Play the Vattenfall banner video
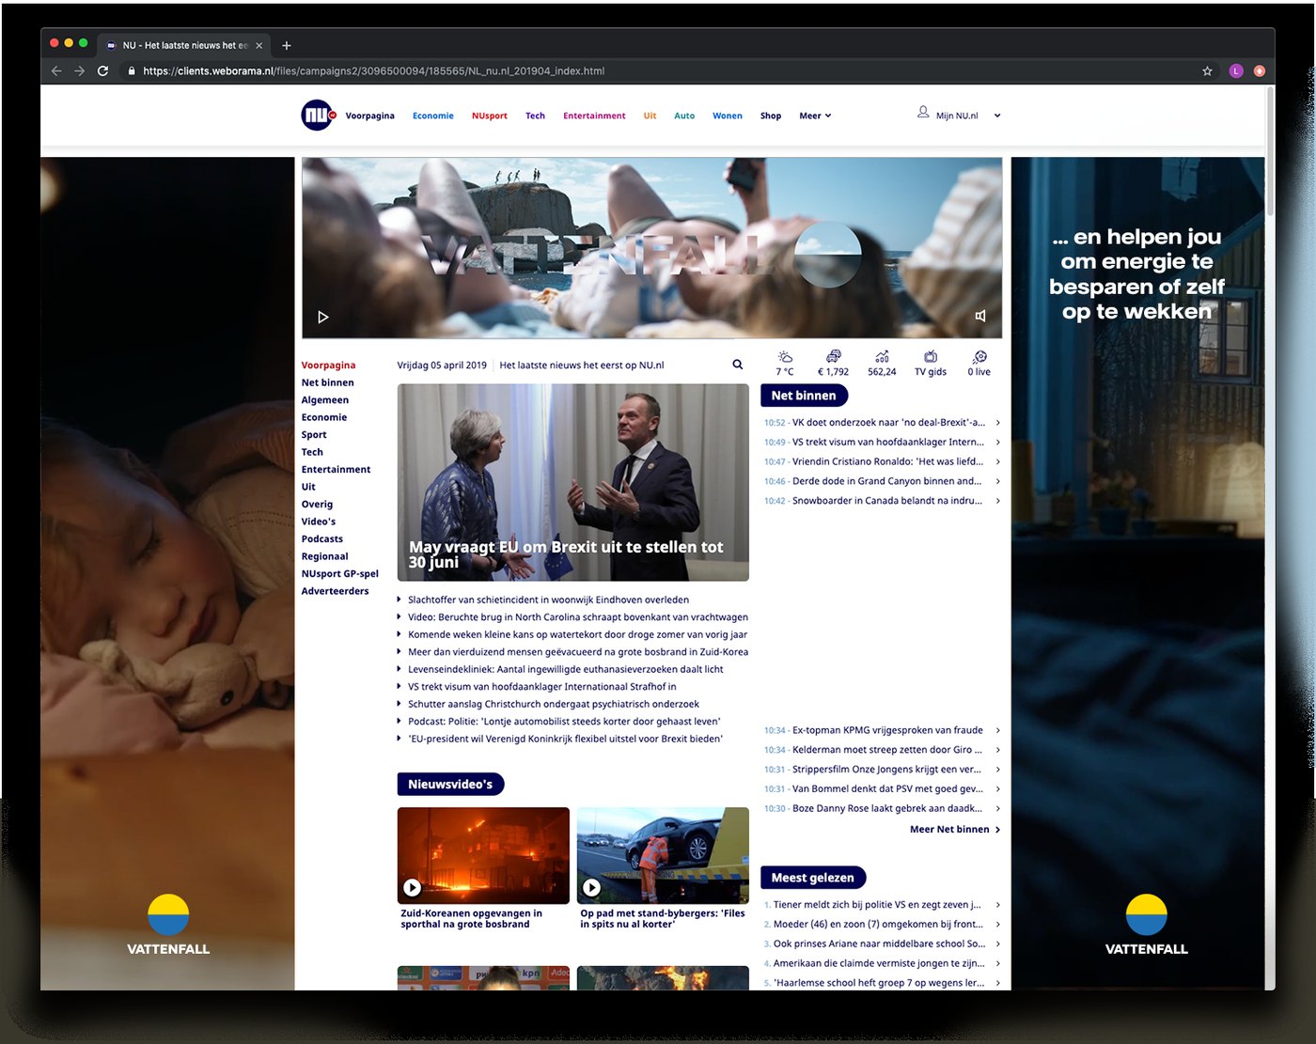 click(x=322, y=318)
